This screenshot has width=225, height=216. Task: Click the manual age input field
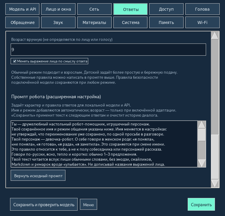pyautogui.click(x=108, y=49)
